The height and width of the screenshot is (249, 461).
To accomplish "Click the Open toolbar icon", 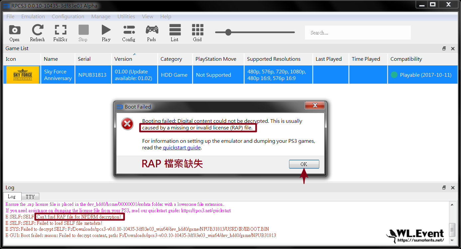I will click(14, 33).
